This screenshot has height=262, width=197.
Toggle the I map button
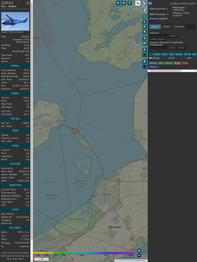[x=144, y=55]
